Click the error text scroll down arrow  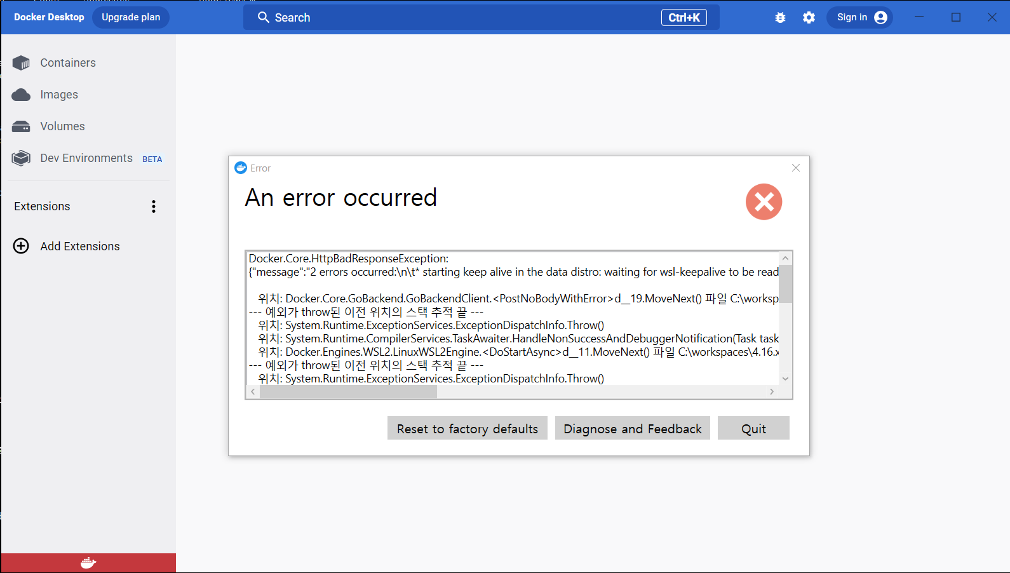click(786, 379)
